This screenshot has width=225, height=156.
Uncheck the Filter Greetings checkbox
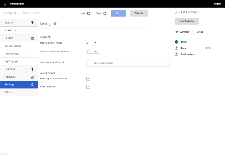pos(88,87)
